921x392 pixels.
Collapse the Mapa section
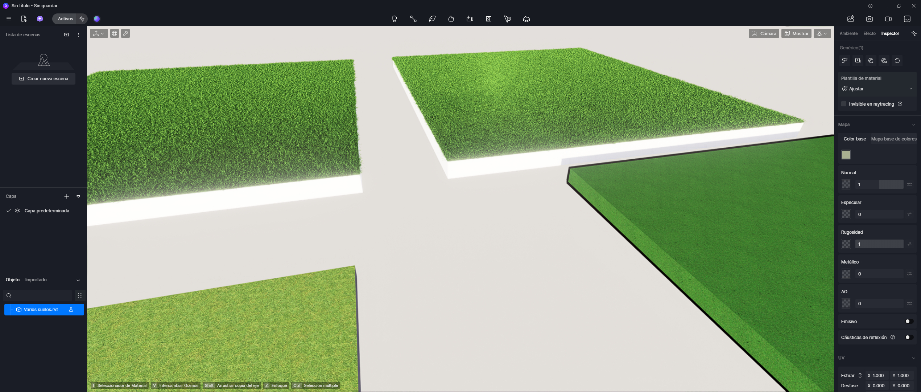click(x=913, y=124)
